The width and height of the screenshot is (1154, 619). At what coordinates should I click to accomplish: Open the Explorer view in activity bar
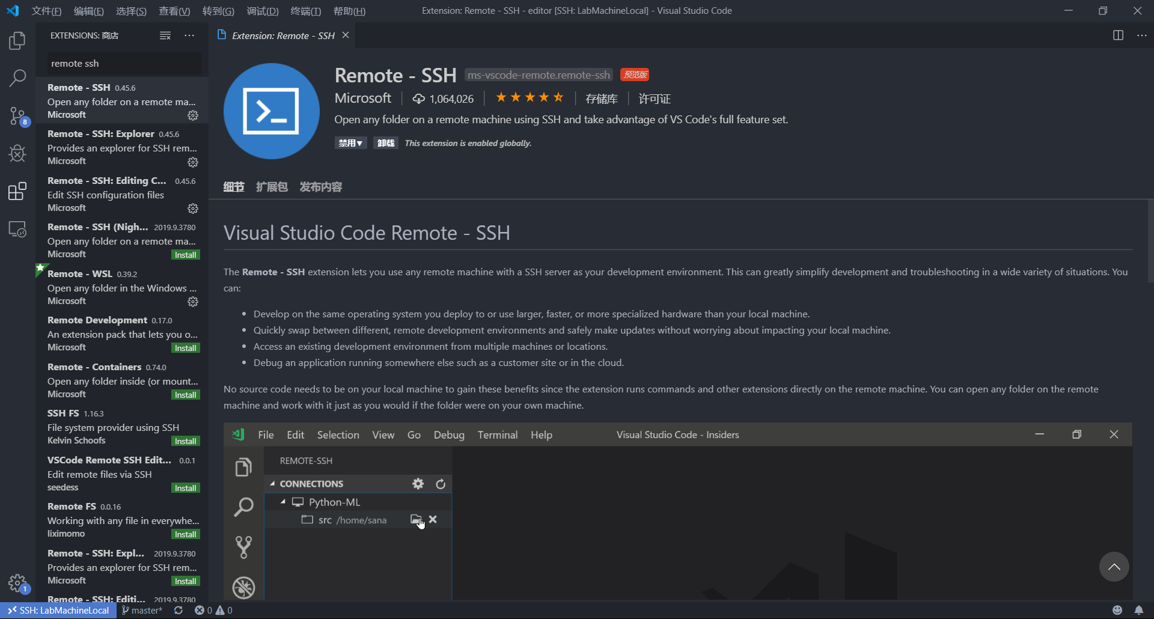coord(17,41)
